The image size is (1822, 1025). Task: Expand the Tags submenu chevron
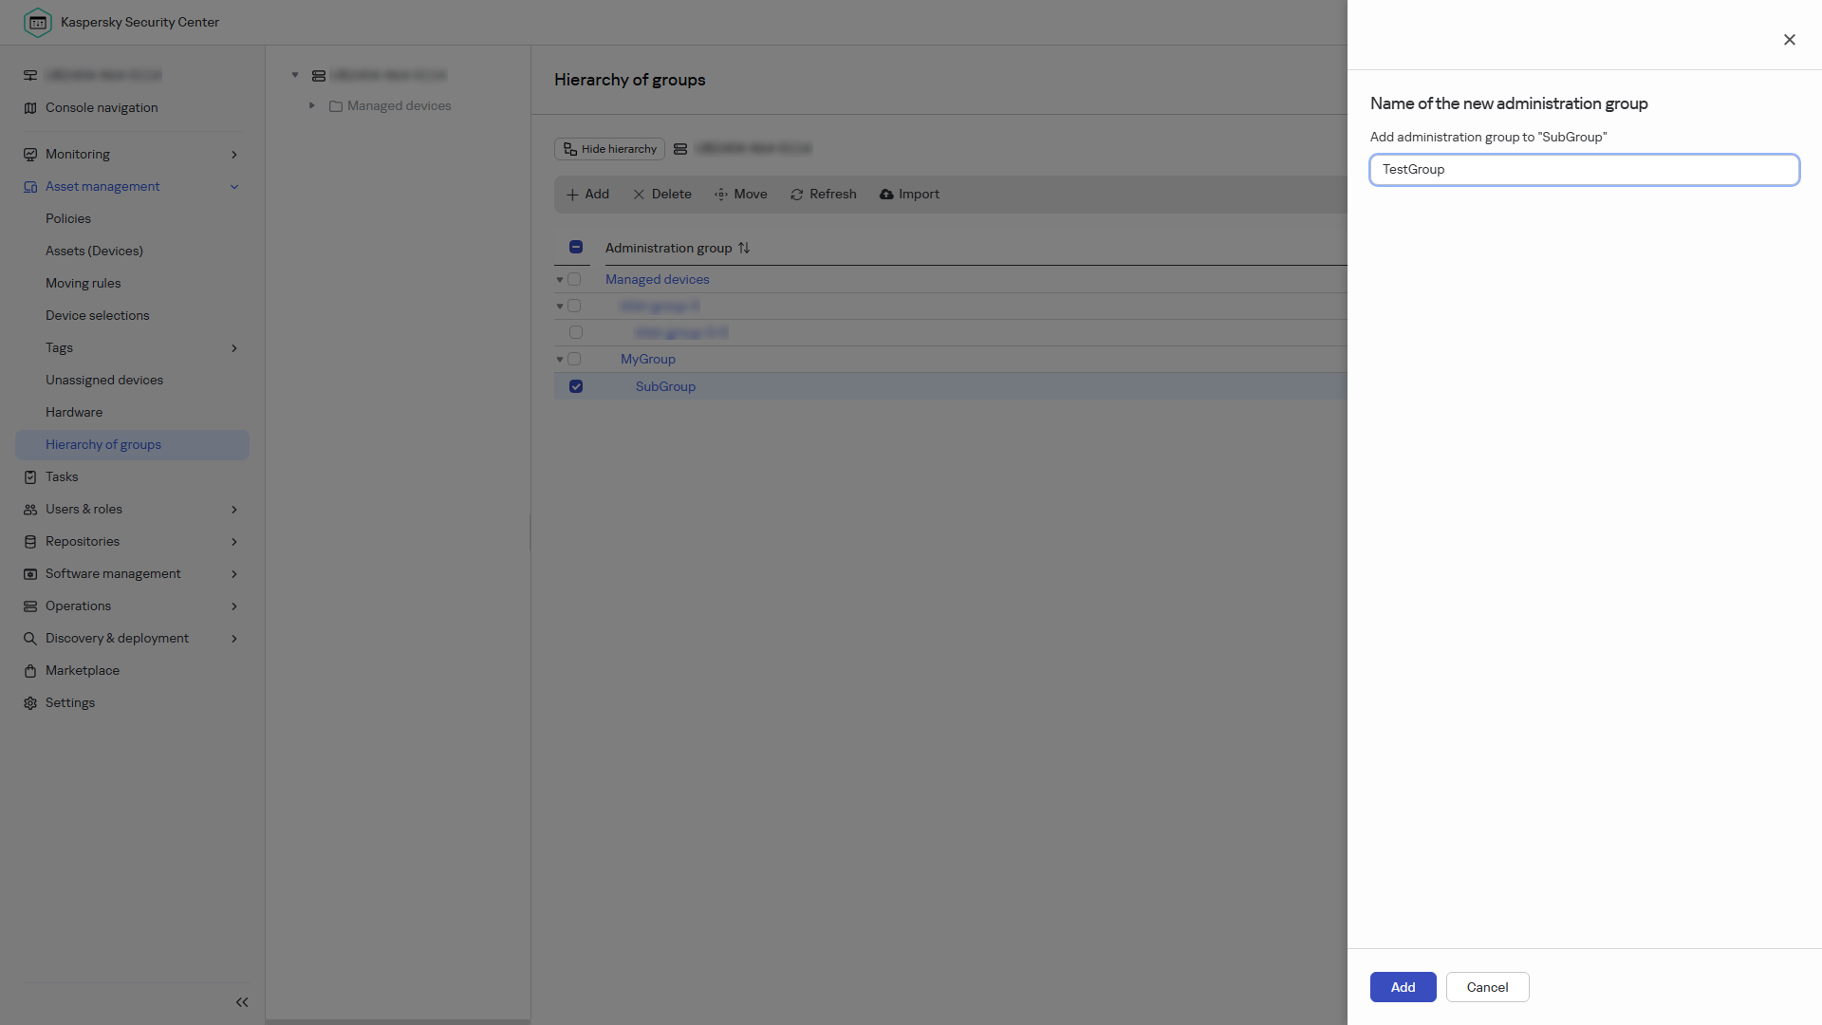point(234,348)
